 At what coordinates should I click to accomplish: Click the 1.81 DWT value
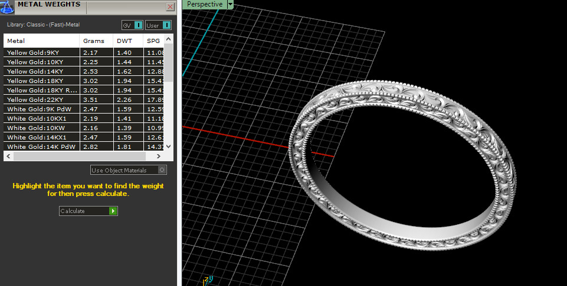[x=124, y=147]
